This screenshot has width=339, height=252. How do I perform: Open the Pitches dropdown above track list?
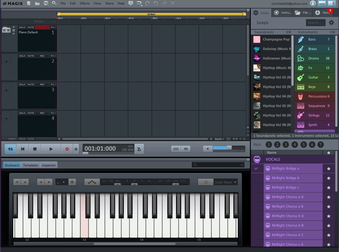(x=44, y=21)
